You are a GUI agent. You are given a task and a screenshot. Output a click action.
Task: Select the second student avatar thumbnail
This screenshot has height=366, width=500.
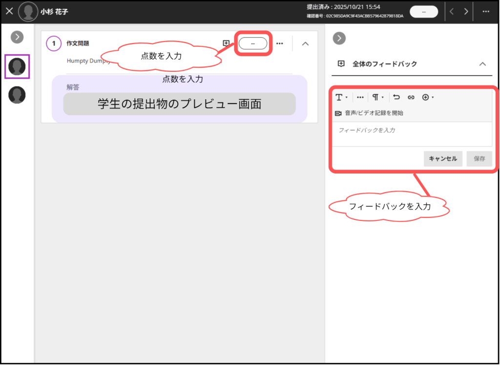tap(17, 95)
